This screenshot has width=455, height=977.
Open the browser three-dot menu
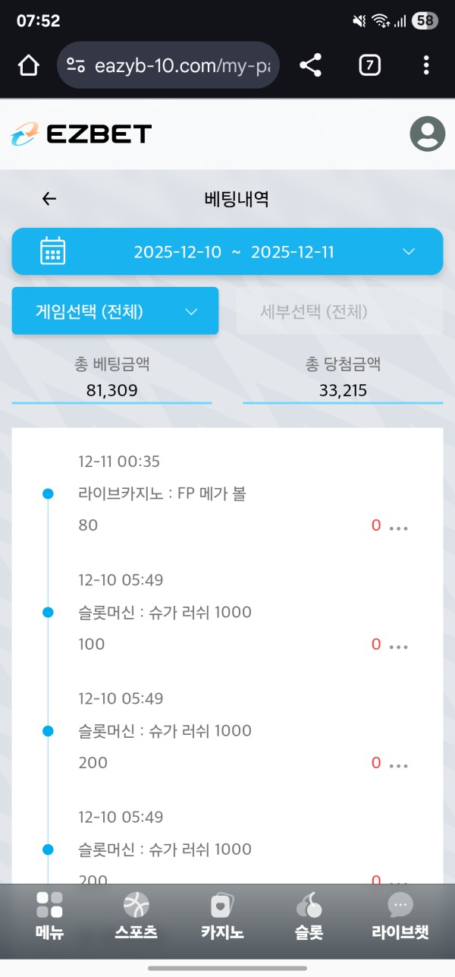[x=426, y=65]
